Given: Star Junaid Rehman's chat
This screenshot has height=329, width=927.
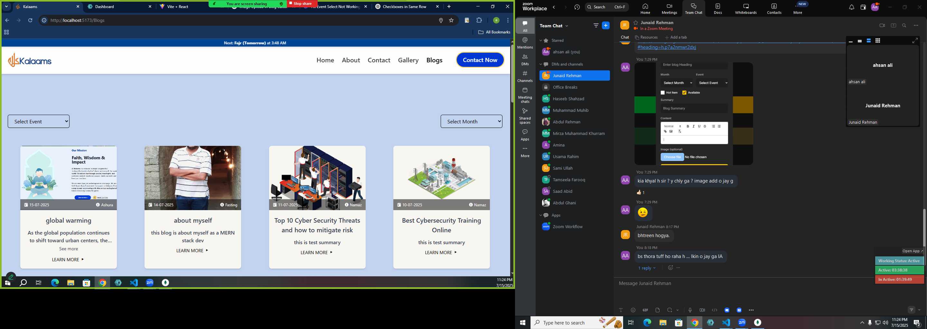Looking at the screenshot, I should pos(636,22).
